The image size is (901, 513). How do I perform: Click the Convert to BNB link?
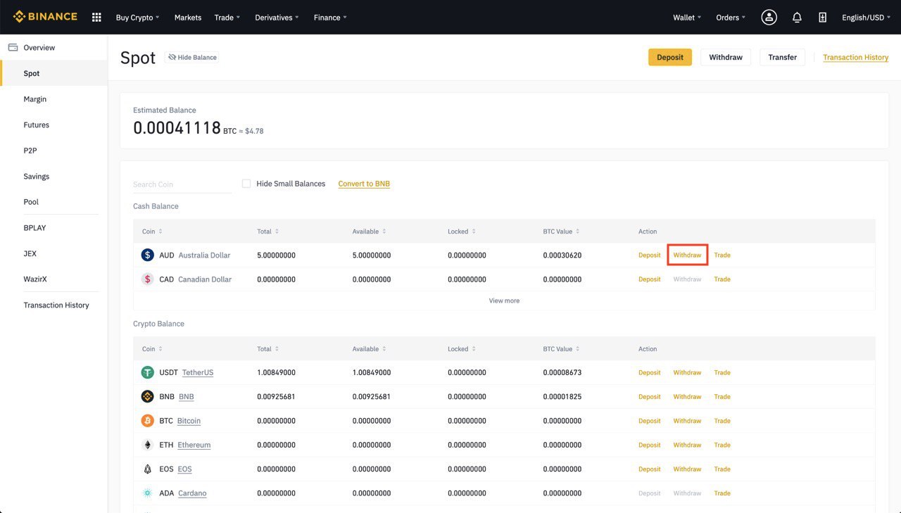(364, 184)
